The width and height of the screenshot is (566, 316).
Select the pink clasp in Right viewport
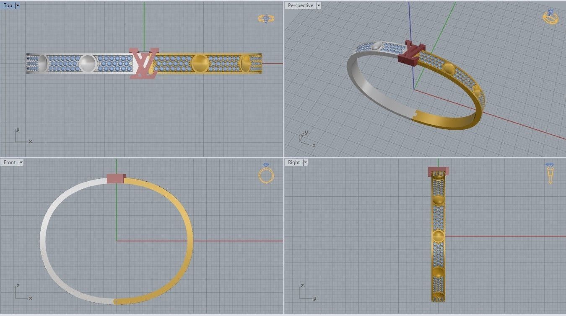coord(438,171)
